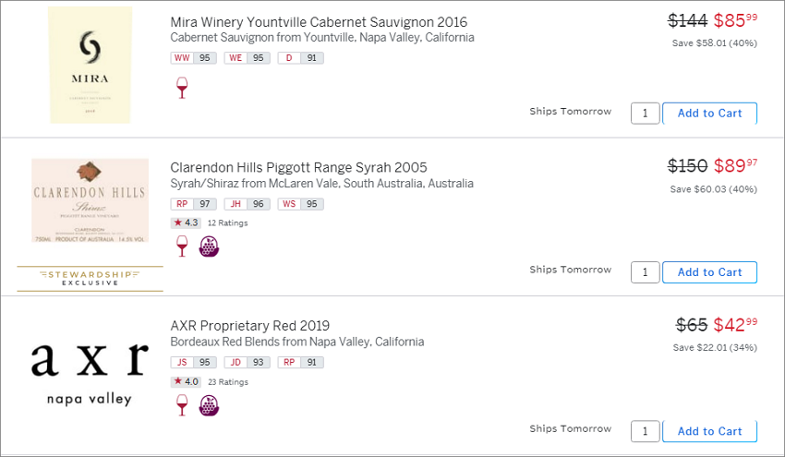Open Mira Winery Yountville Cabernet Sauvignon 2016 link
Screen dimensions: 785x457
(319, 22)
